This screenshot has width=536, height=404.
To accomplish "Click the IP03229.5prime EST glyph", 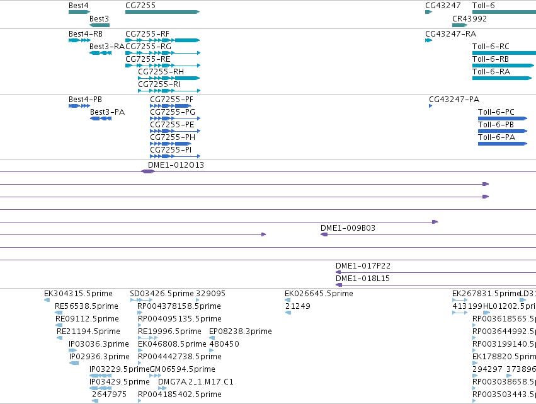I will tap(101, 376).
